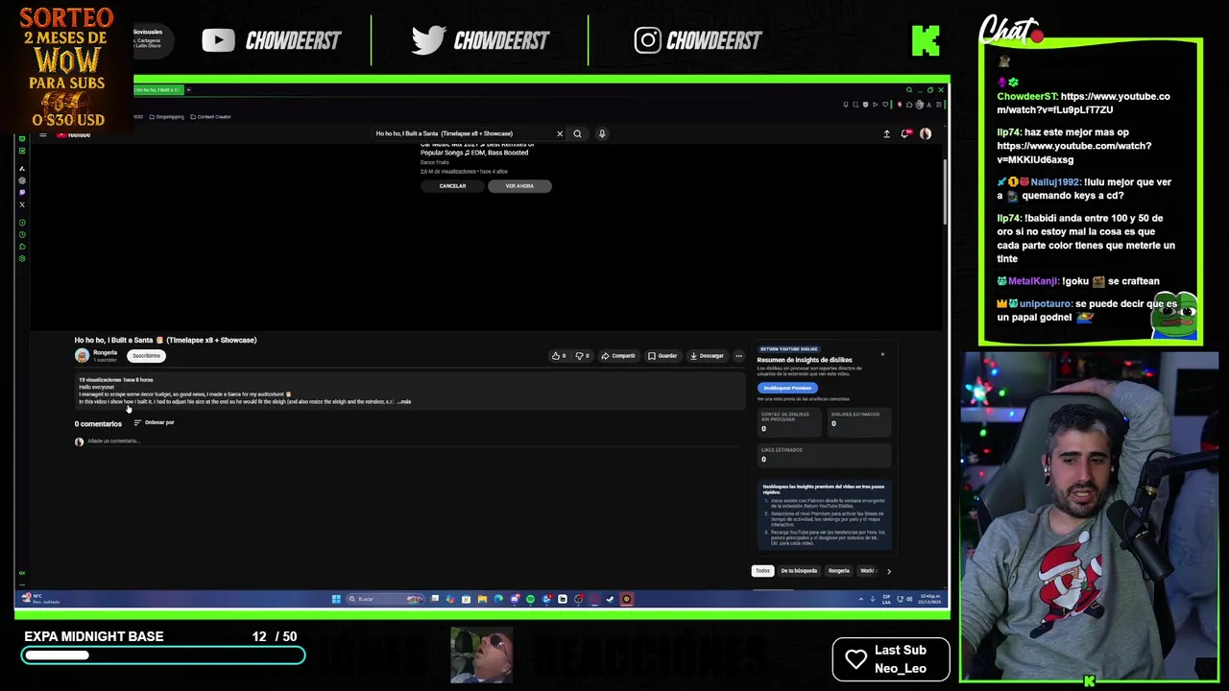Click the stream overlay YouTube CHOWDEERST logo
Image resolution: width=1229 pixels, height=691 pixels.
tap(271, 40)
